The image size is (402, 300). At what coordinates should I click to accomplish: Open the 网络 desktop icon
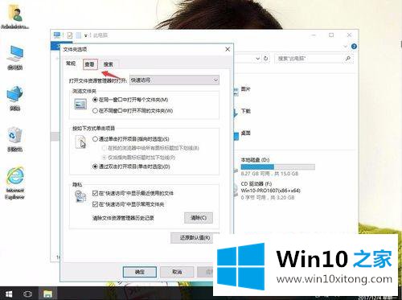pos(15,98)
